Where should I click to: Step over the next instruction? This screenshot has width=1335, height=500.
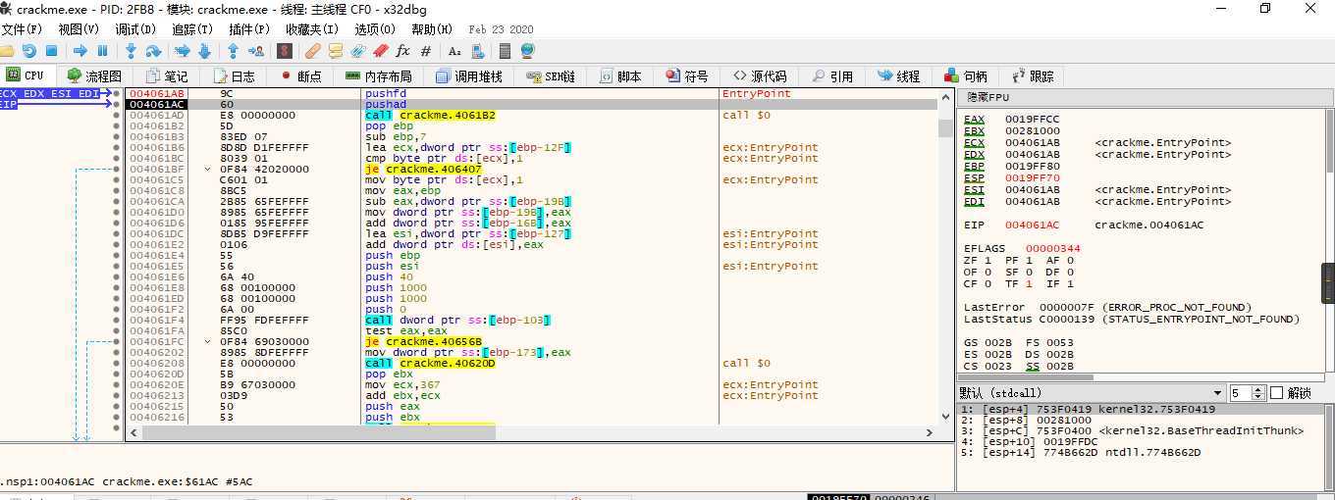[x=153, y=51]
